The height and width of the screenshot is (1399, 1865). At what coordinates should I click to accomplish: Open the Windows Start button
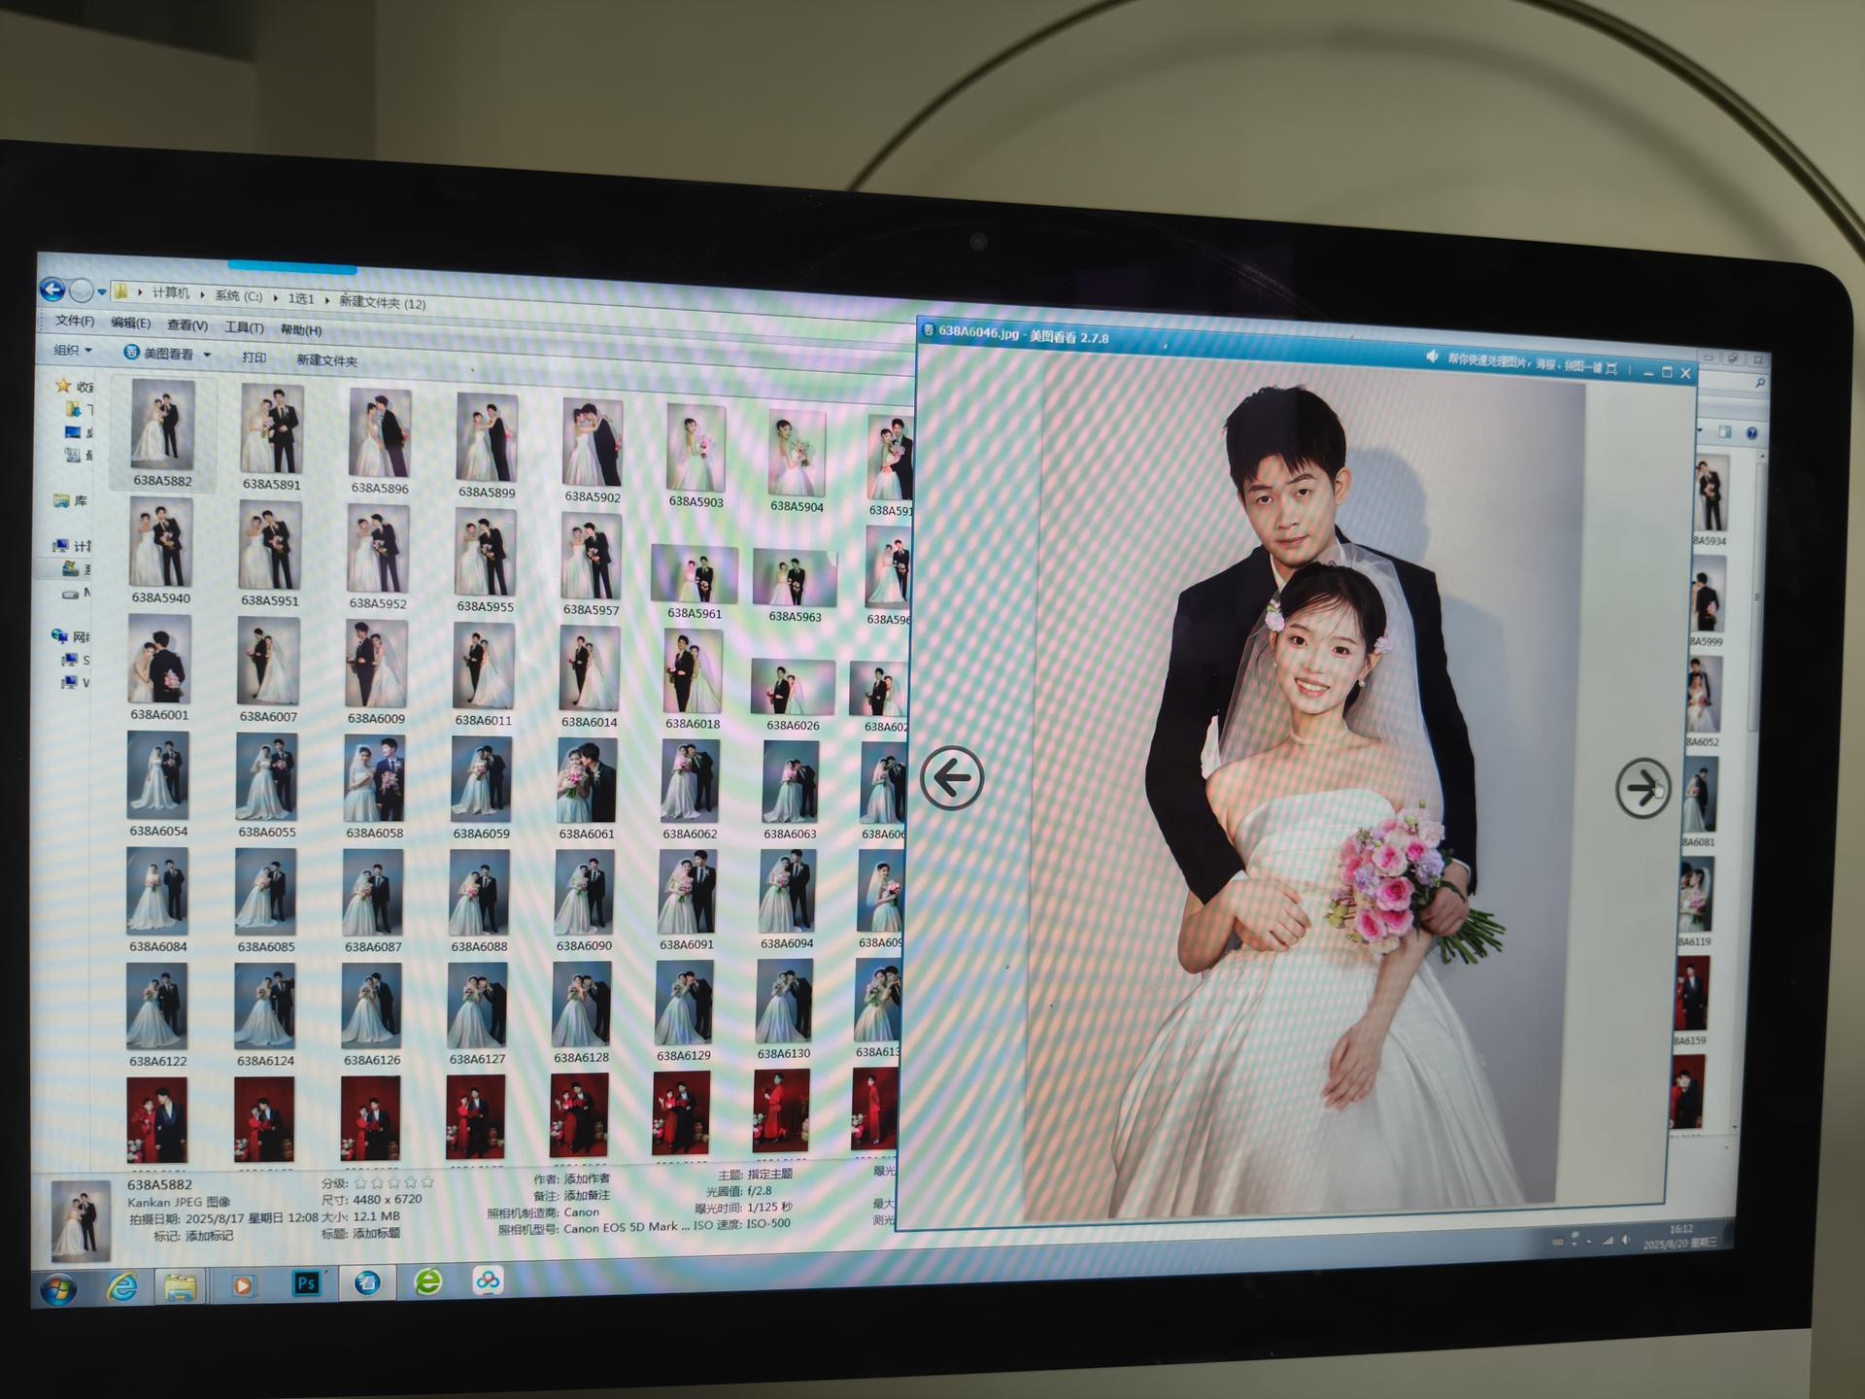[x=58, y=1288]
